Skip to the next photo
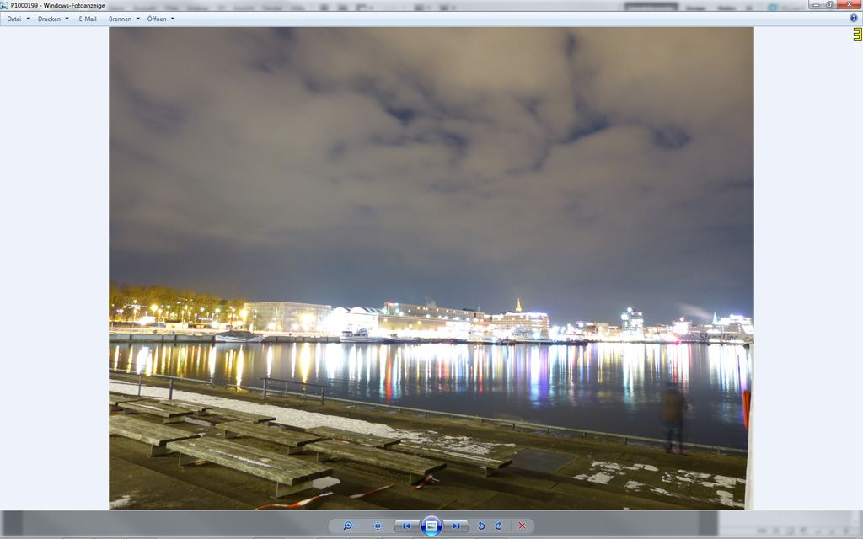 click(x=456, y=526)
